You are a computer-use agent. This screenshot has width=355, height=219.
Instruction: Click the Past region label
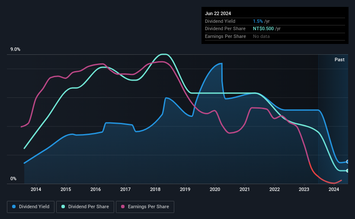pyautogui.click(x=339, y=59)
